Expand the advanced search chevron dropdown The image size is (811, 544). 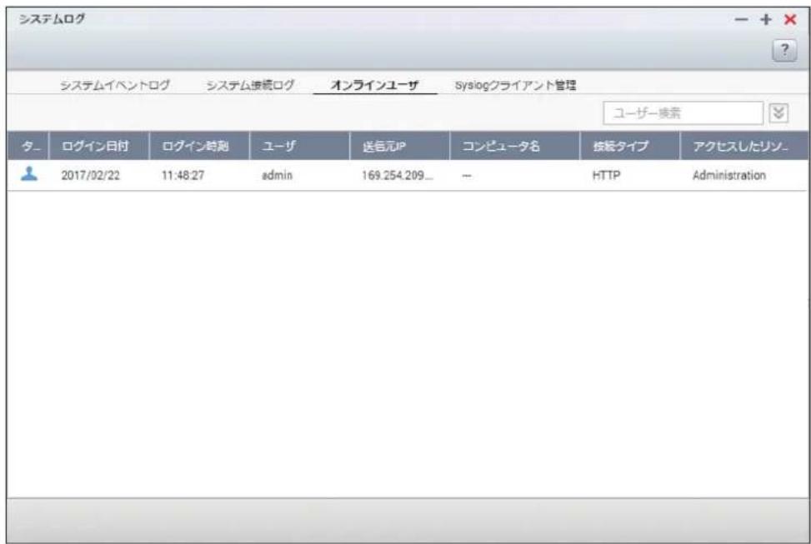pos(778,112)
